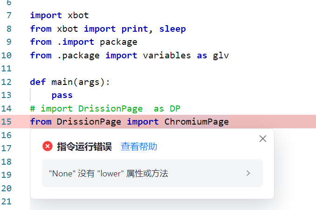Click line number 21 in gutter
This screenshot has width=316, height=210.
pyautogui.click(x=7, y=202)
